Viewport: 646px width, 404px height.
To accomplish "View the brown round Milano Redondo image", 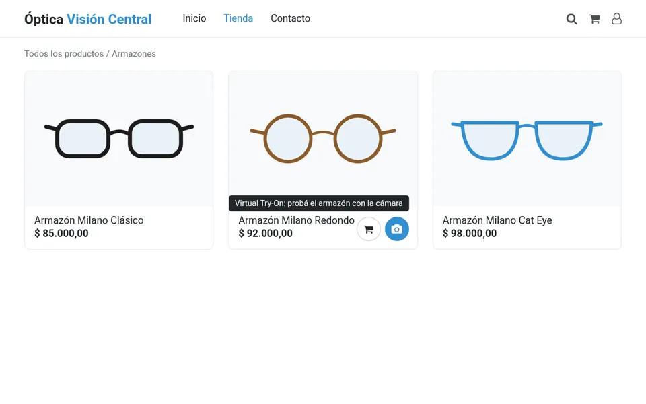I will [x=323, y=139].
